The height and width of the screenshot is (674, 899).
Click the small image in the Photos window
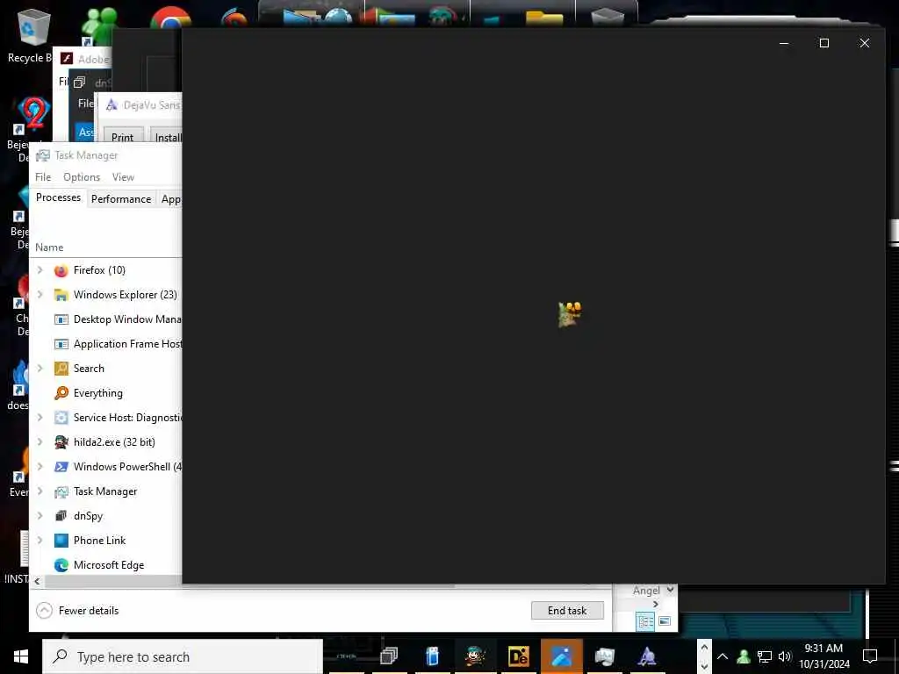click(569, 315)
